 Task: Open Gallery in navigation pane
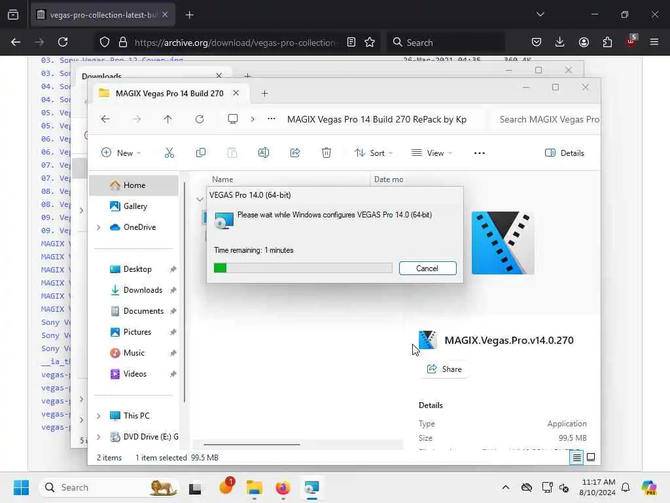[x=135, y=206]
